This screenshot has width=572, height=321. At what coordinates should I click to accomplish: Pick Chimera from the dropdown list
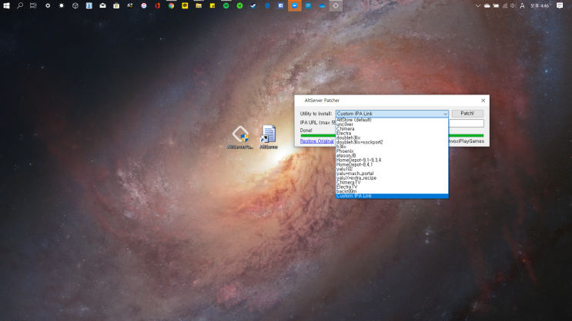pyautogui.click(x=392, y=128)
